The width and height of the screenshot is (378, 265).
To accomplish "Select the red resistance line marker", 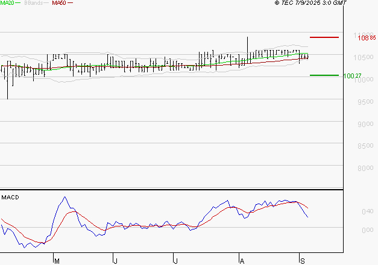I will coord(324,37).
